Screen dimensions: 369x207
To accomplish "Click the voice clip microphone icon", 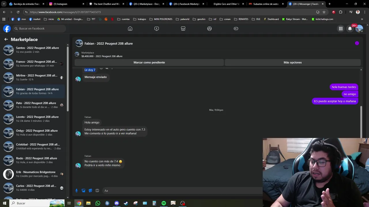I will tap(76, 191).
